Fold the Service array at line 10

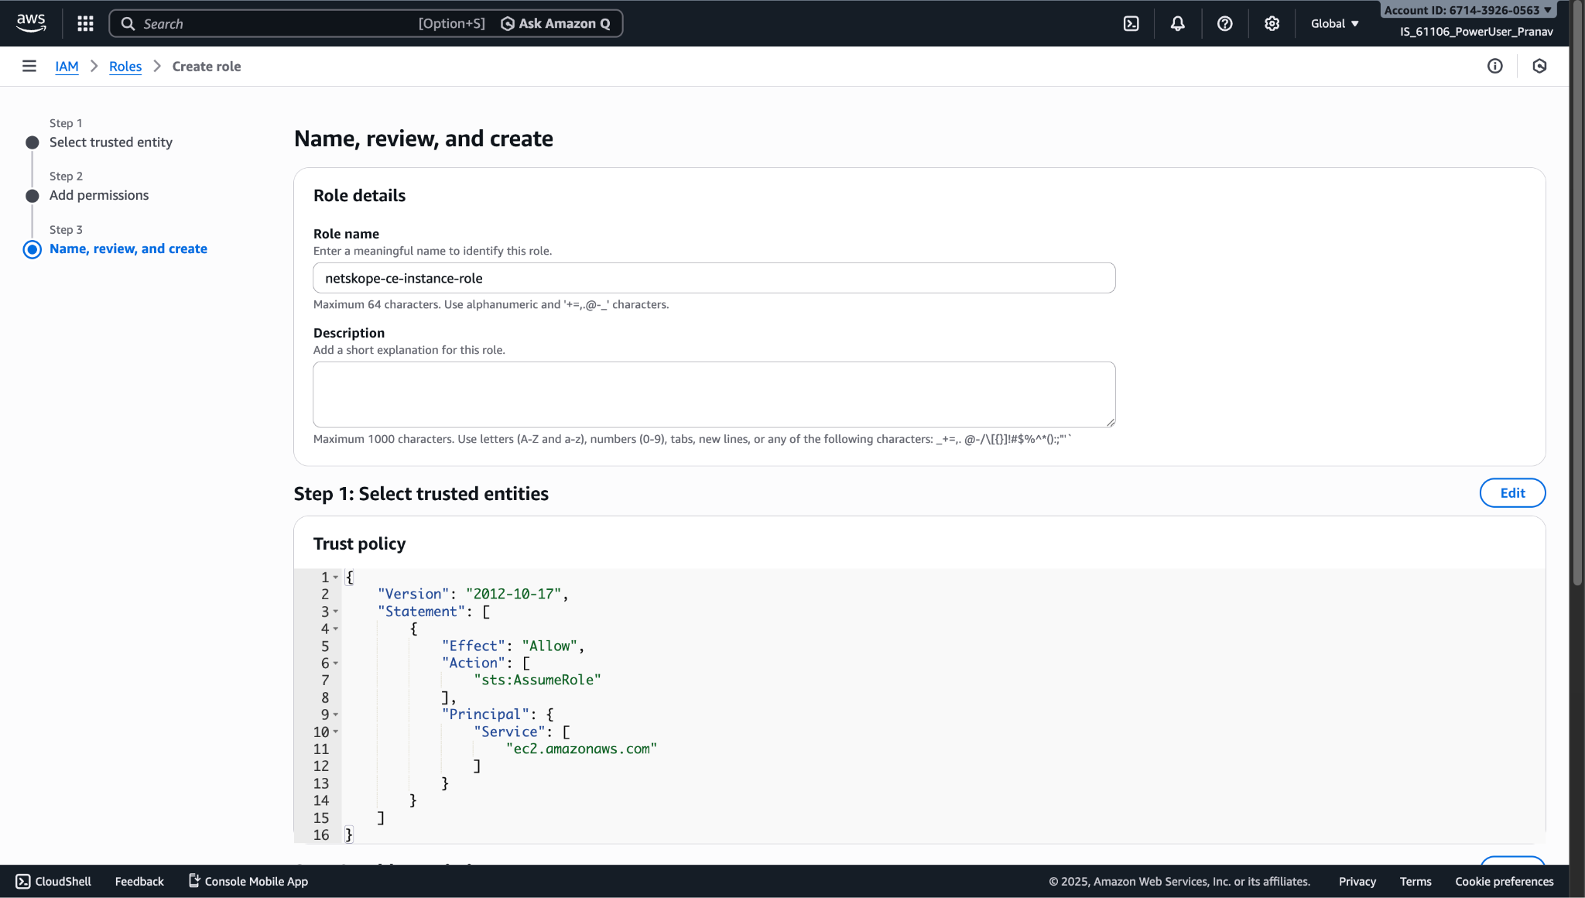(x=336, y=732)
